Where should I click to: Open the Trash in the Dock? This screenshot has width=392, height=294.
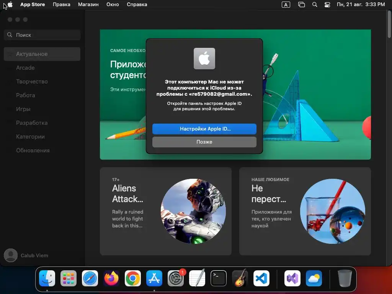(x=345, y=278)
